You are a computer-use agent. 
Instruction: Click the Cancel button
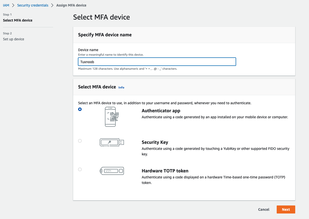click(264, 209)
